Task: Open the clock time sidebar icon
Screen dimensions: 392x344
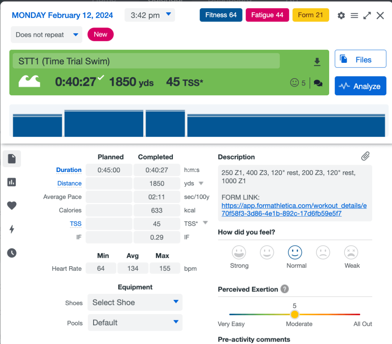Action: pos(12,253)
